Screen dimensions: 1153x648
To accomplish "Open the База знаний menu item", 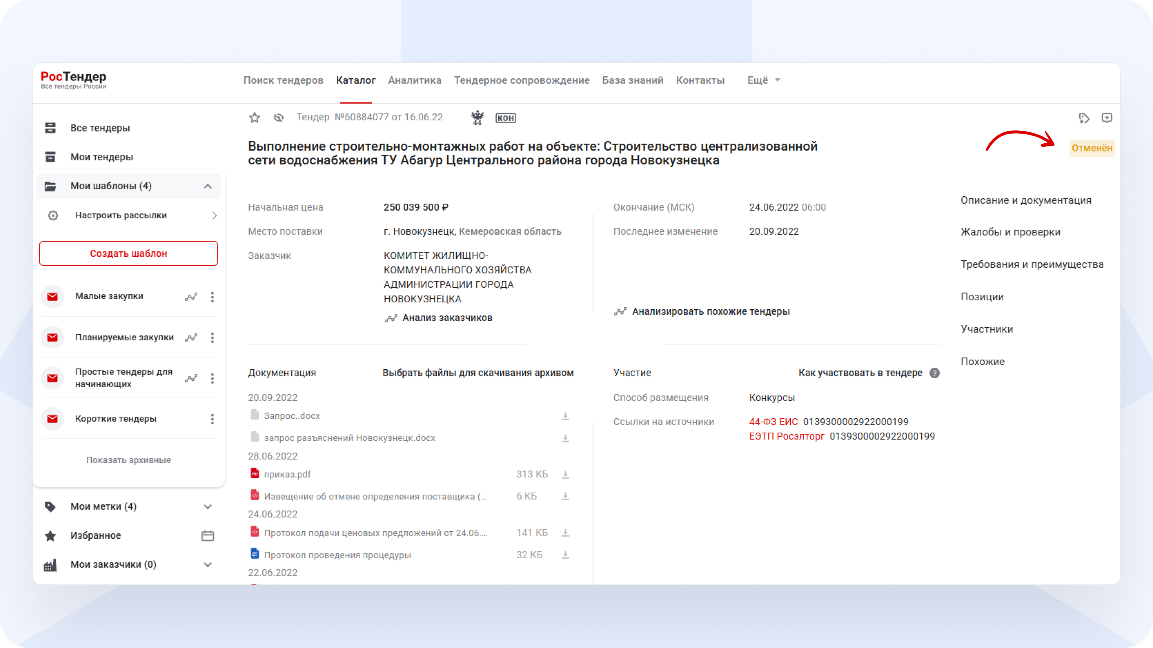I will point(633,80).
